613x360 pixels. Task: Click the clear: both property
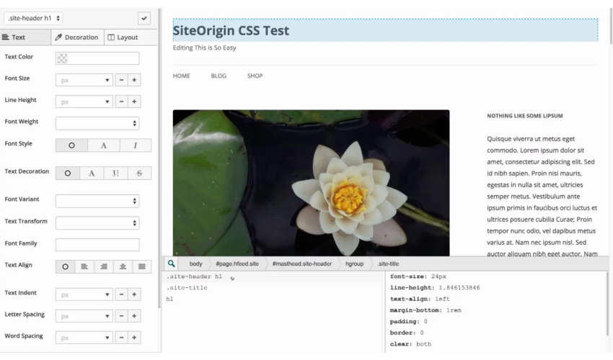[x=410, y=344]
